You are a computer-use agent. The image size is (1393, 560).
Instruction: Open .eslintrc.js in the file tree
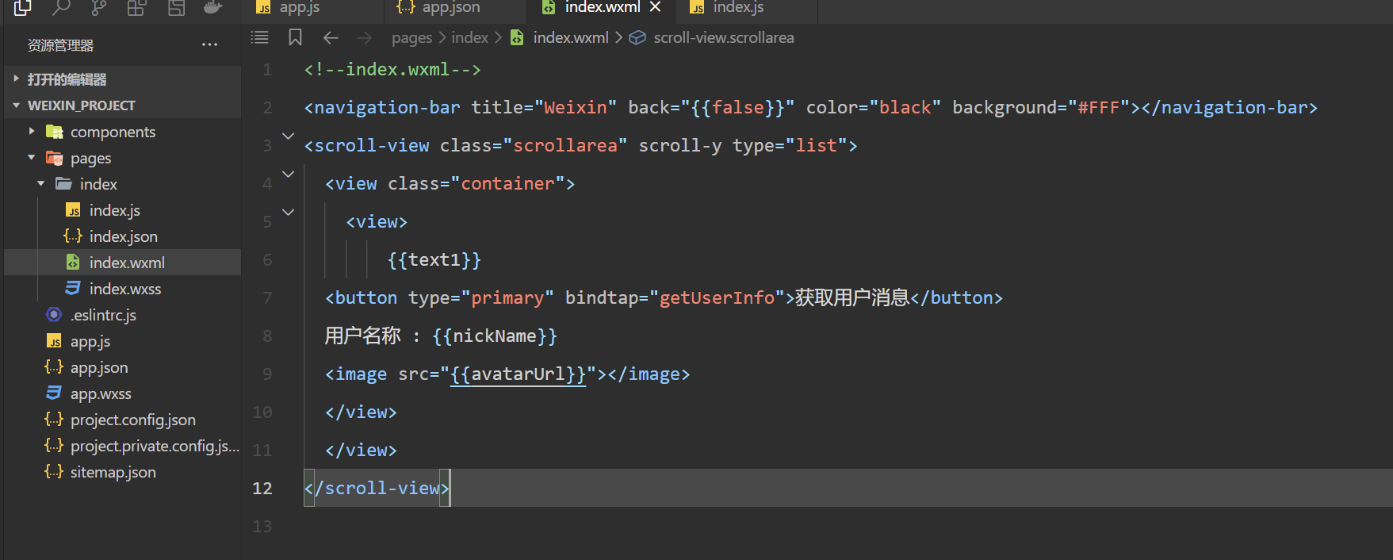[123, 315]
